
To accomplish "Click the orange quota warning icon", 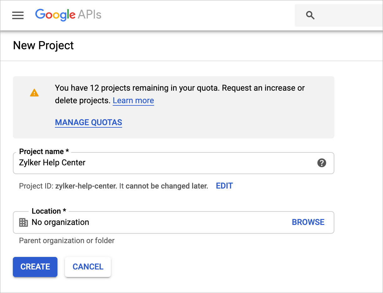I will point(34,93).
